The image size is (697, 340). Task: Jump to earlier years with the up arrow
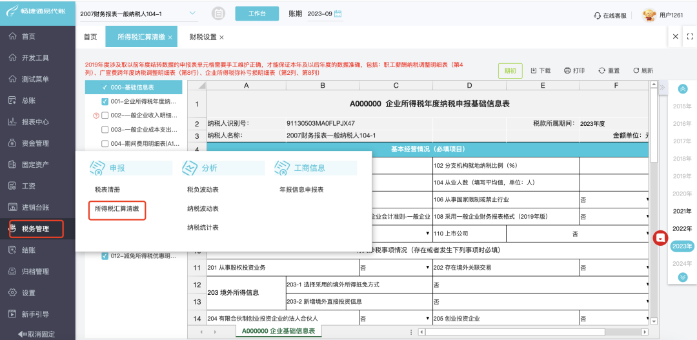click(683, 89)
